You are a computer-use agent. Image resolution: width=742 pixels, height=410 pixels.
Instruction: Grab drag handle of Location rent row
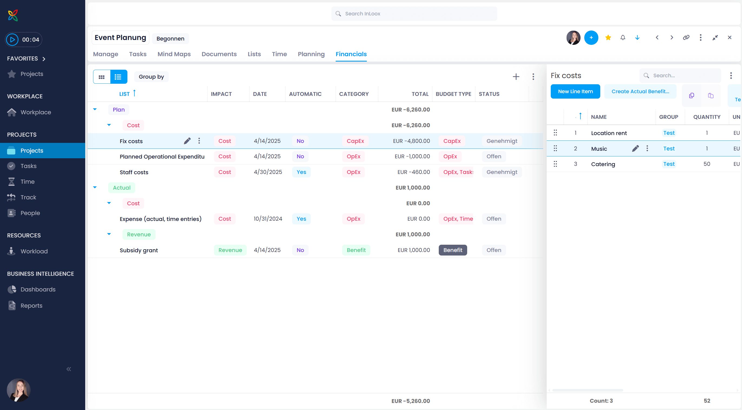point(555,133)
